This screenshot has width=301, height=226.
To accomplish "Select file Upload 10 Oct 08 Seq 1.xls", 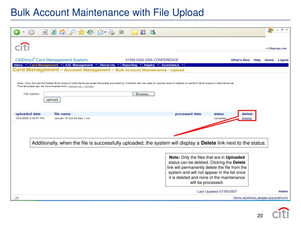I will tap(72, 118).
